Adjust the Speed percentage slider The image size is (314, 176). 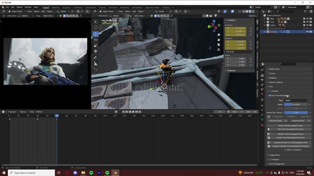pyautogui.click(x=296, y=105)
